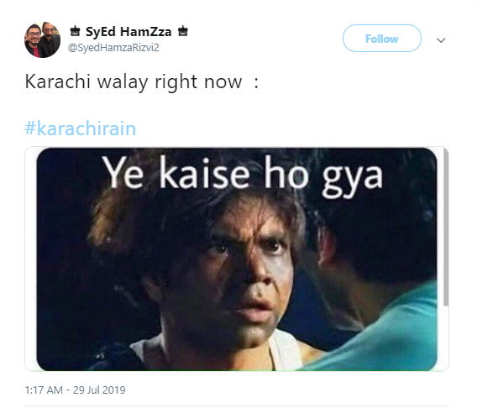Click the 'Follow' label text
This screenshot has height=408, width=477.
pos(382,39)
